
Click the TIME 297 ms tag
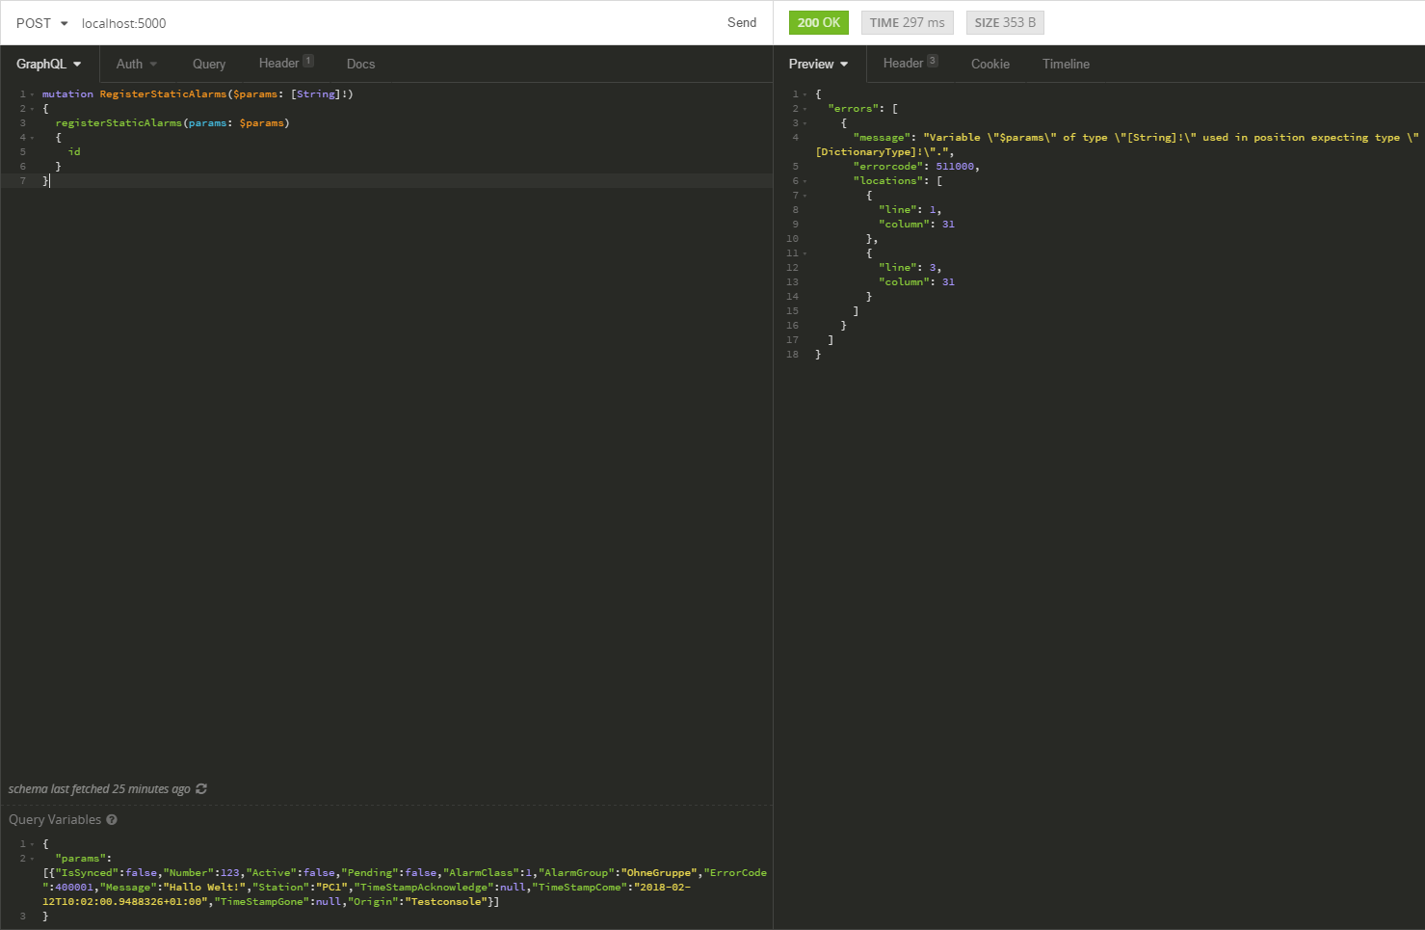click(908, 22)
